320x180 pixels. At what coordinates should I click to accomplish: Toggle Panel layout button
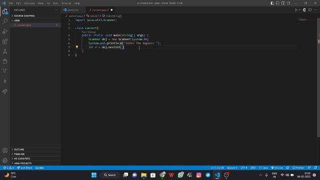click(278, 3)
